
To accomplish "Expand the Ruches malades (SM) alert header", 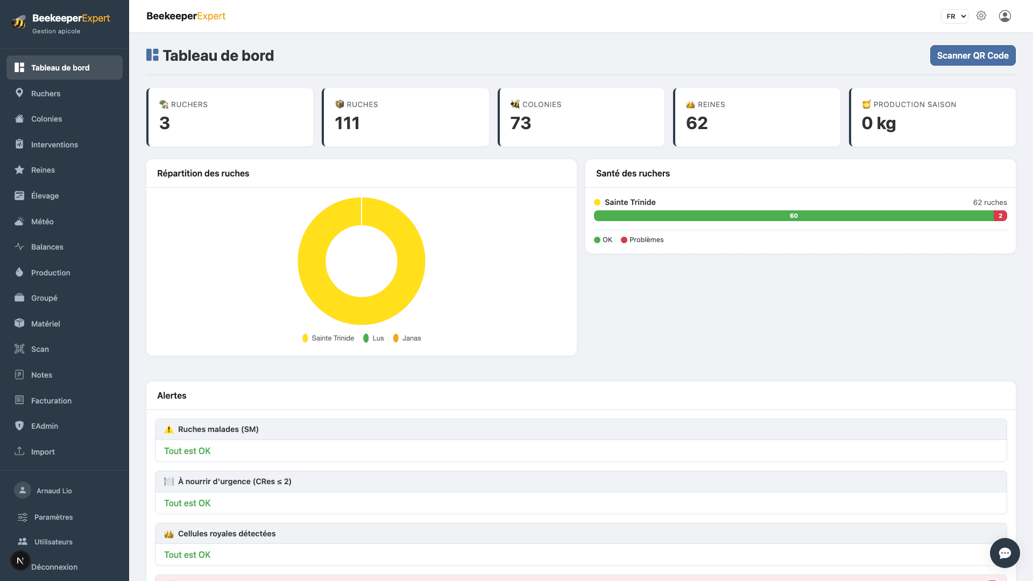I will click(x=581, y=429).
